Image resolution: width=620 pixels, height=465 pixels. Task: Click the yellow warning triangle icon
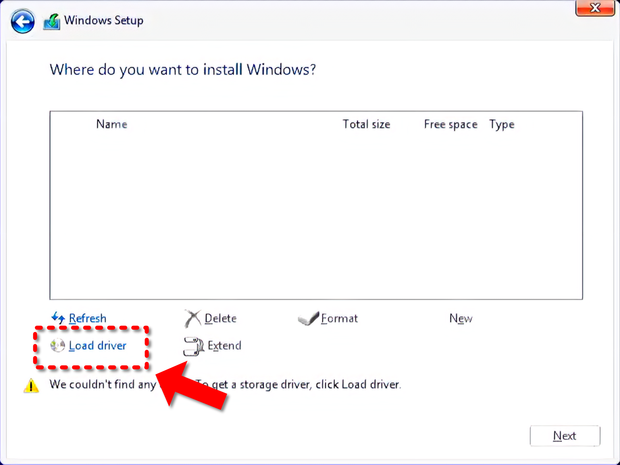point(31,386)
